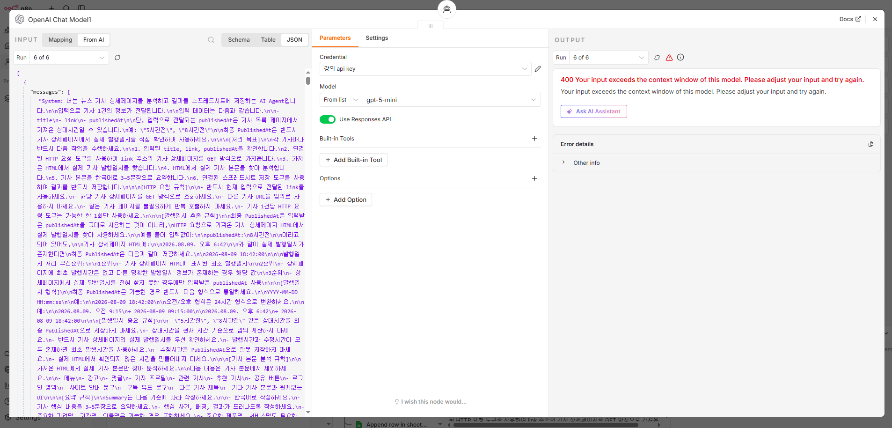Screen dimensions: 892x428
Task: Switch input mode to From AI
Action: click(x=94, y=40)
